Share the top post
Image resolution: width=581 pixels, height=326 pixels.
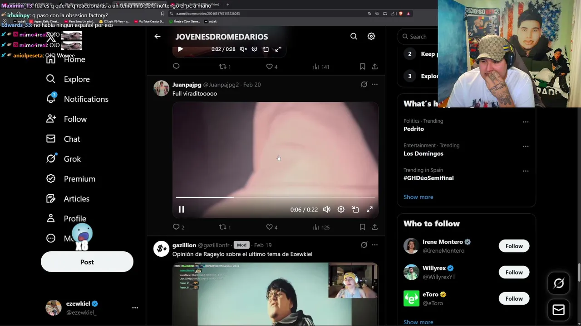tap(374, 67)
